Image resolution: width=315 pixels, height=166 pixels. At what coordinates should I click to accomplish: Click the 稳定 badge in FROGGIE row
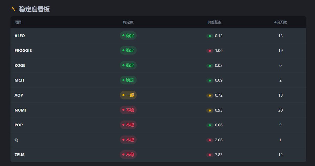pyautogui.click(x=128, y=50)
